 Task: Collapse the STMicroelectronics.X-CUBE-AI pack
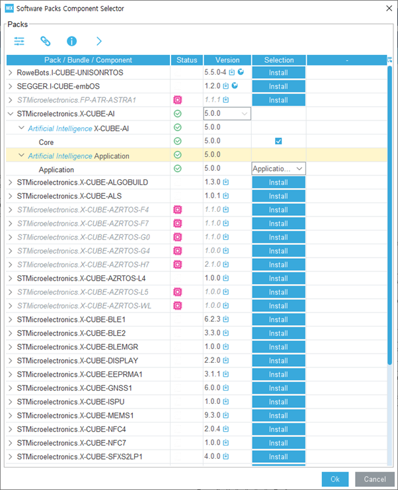(x=11, y=114)
